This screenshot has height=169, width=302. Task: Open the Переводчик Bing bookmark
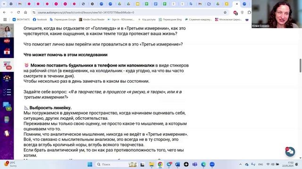pyautogui.click(x=170, y=20)
